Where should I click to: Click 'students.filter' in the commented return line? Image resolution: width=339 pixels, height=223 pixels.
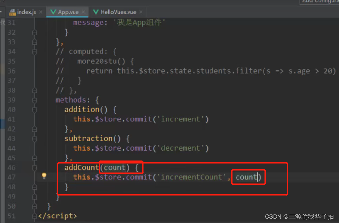click(x=229, y=71)
